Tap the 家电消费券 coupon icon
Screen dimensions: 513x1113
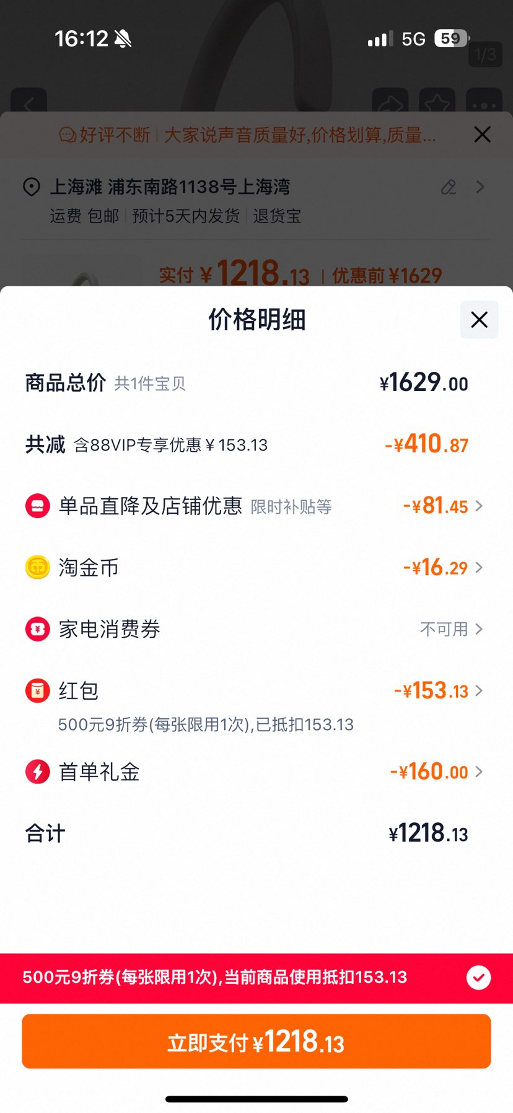38,629
